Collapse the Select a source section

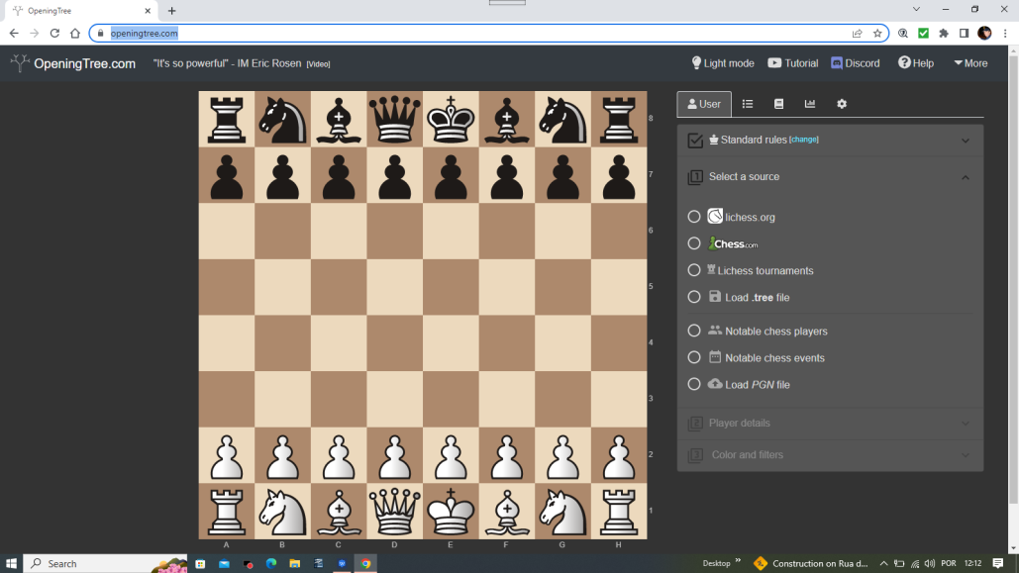(x=966, y=177)
